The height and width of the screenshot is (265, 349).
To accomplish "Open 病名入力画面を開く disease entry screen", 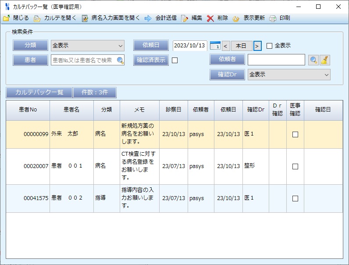I will (x=85, y=18).
